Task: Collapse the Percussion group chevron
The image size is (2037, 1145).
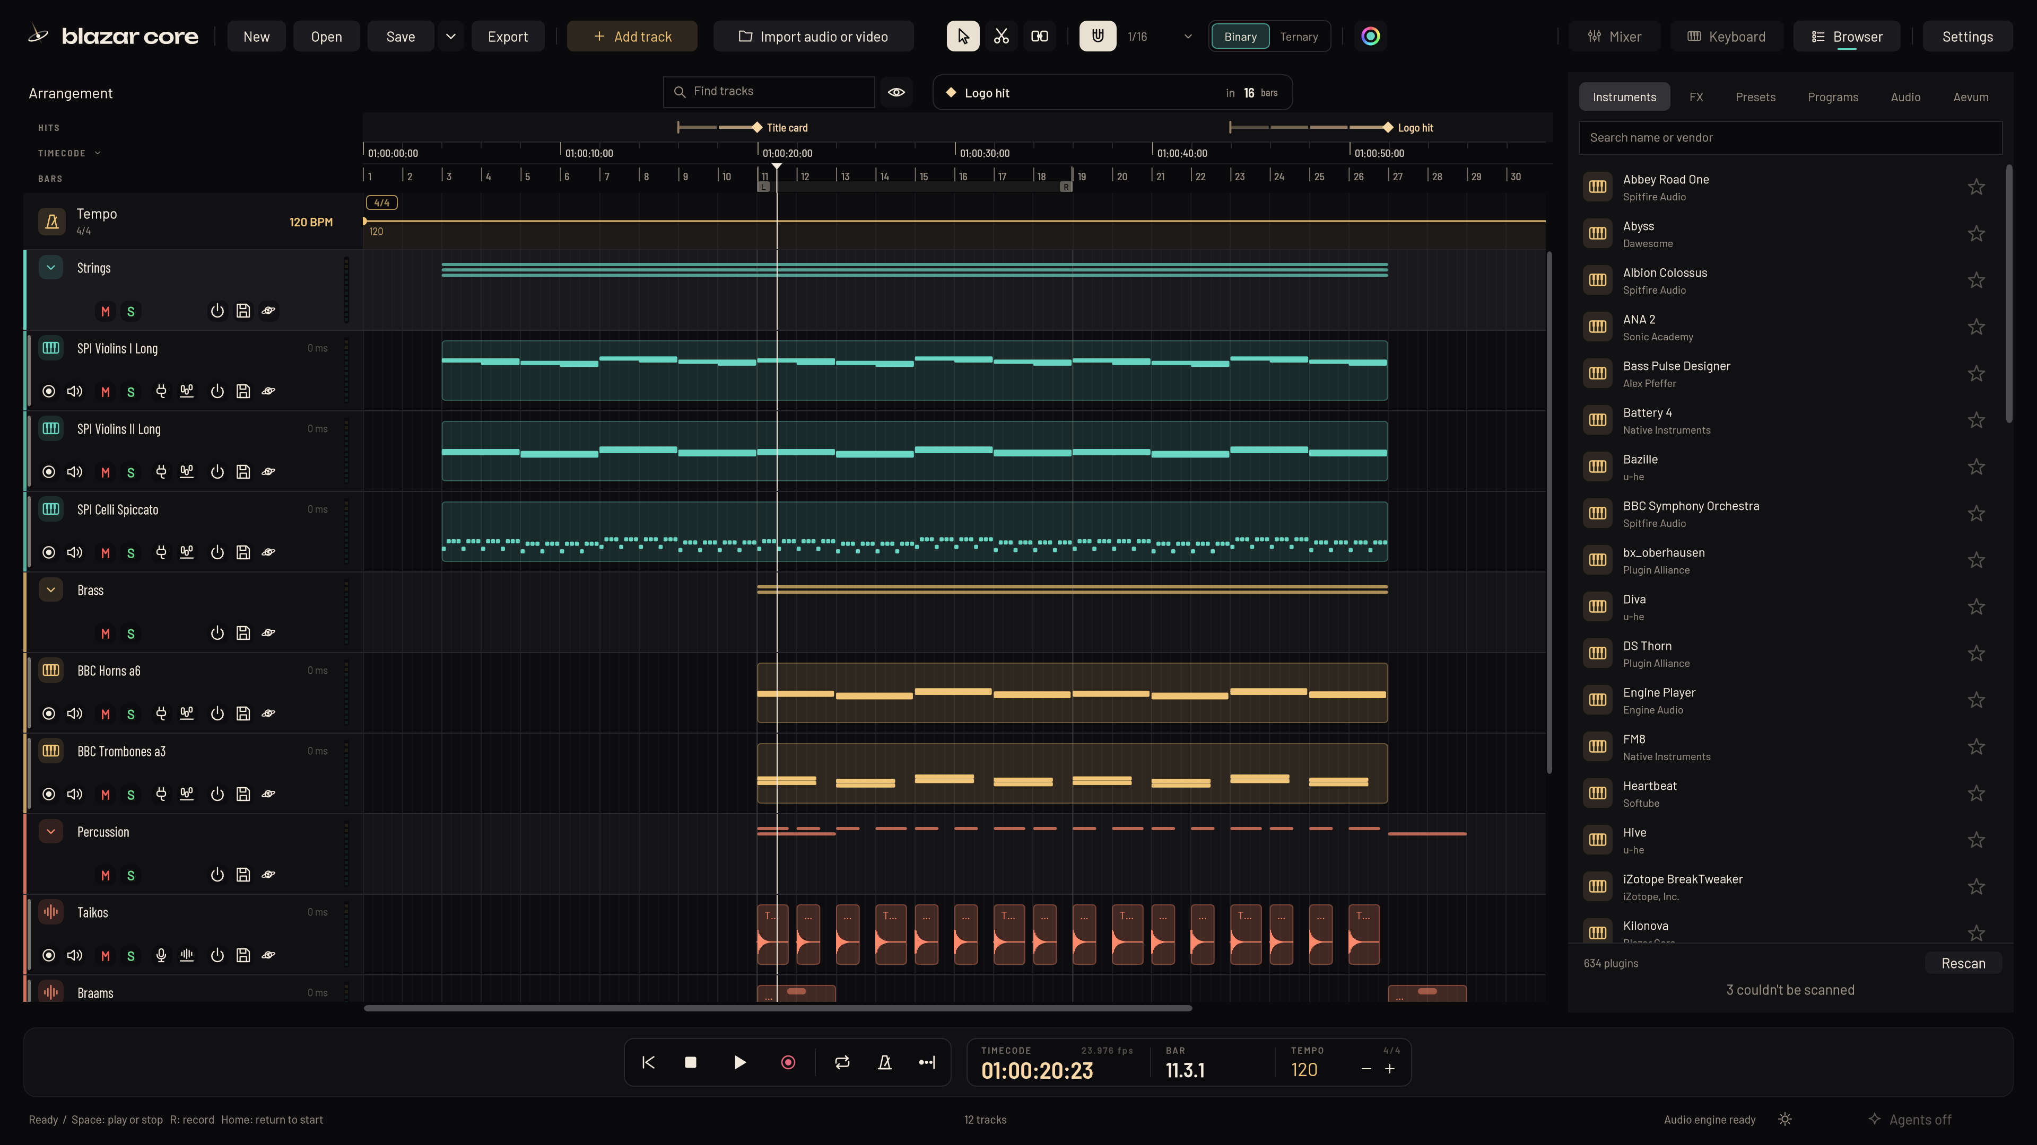Action: coord(51,832)
